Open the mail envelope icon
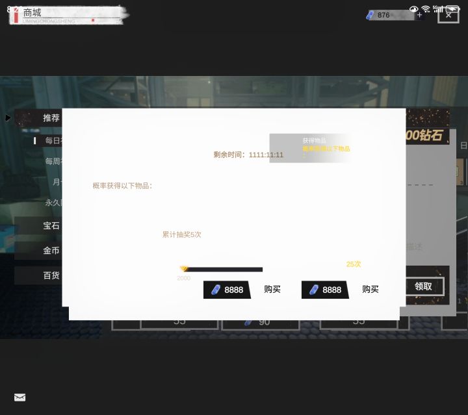 pyautogui.click(x=19, y=397)
